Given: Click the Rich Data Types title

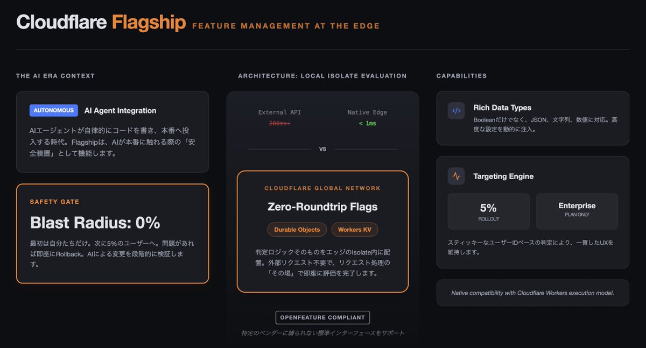Looking at the screenshot, I should (x=502, y=108).
